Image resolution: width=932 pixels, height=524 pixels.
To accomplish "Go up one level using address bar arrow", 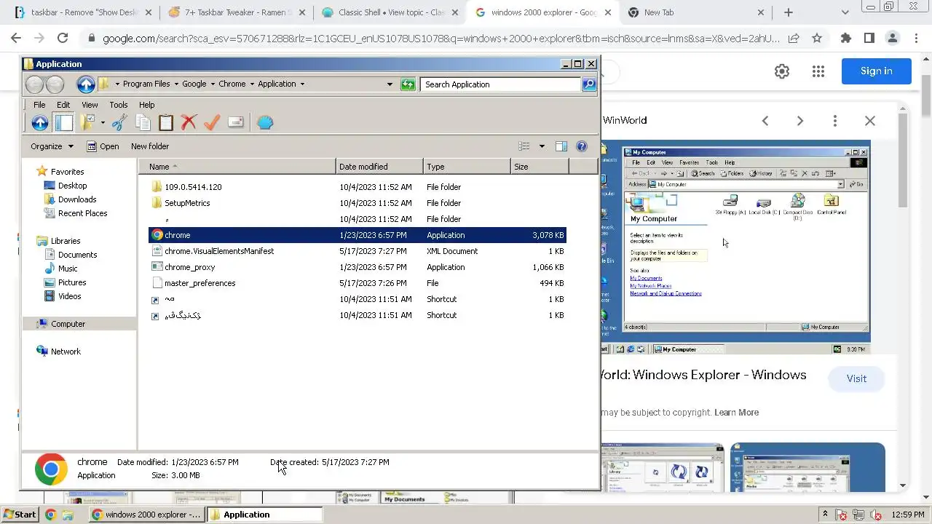I will coord(86,84).
